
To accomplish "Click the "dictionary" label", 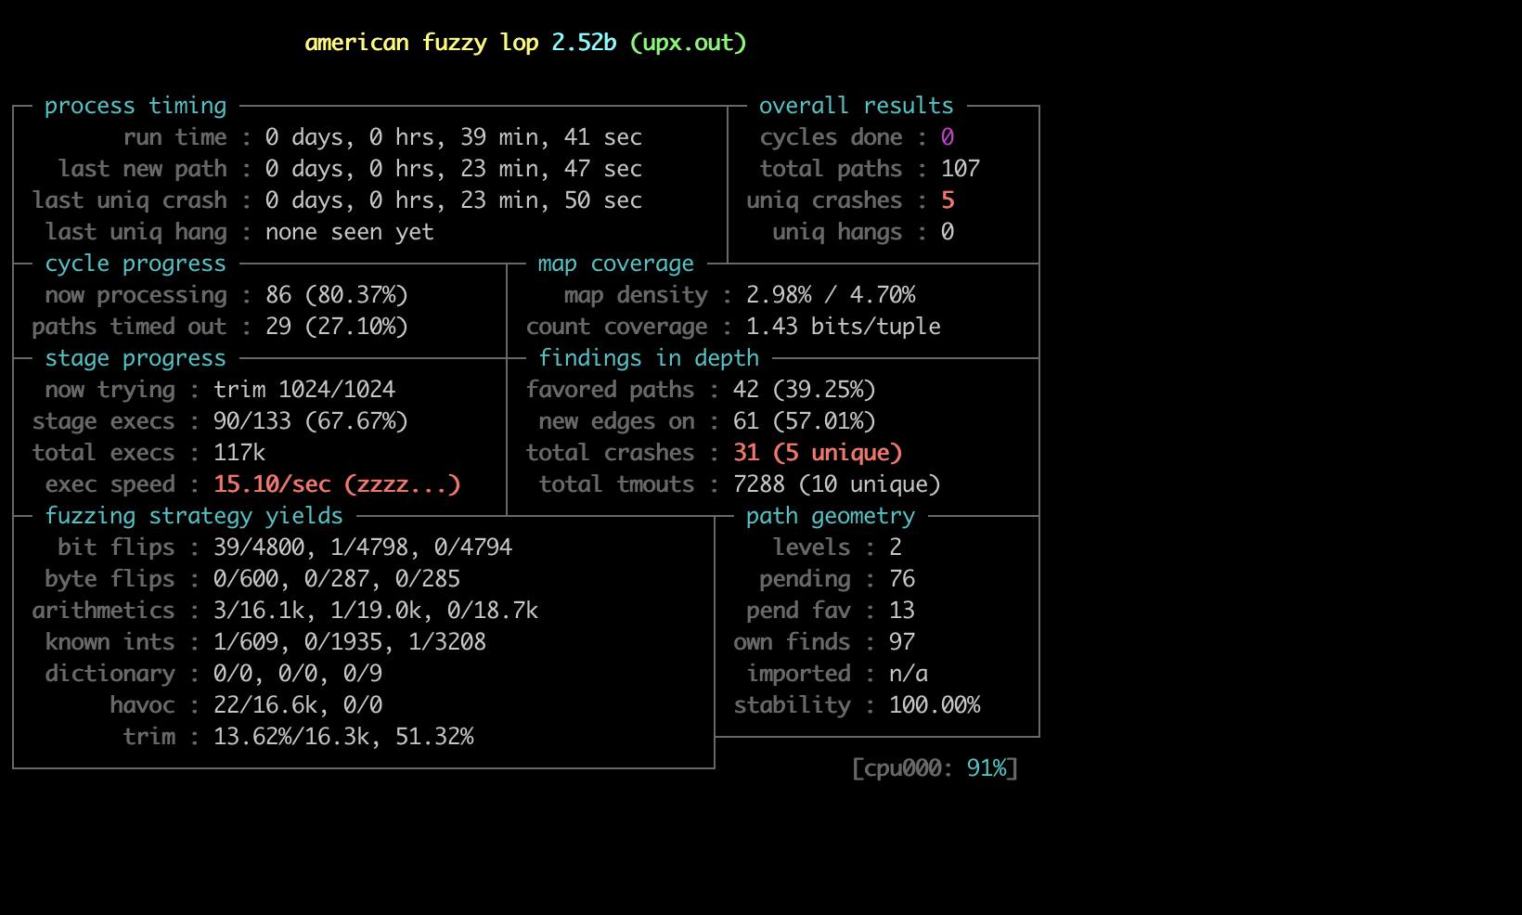I will click(110, 674).
